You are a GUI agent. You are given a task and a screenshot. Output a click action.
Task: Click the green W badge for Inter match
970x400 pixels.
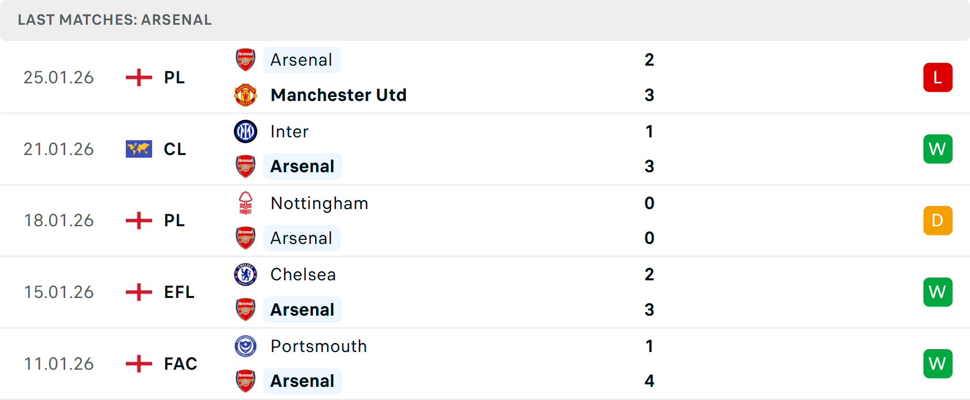tap(938, 149)
